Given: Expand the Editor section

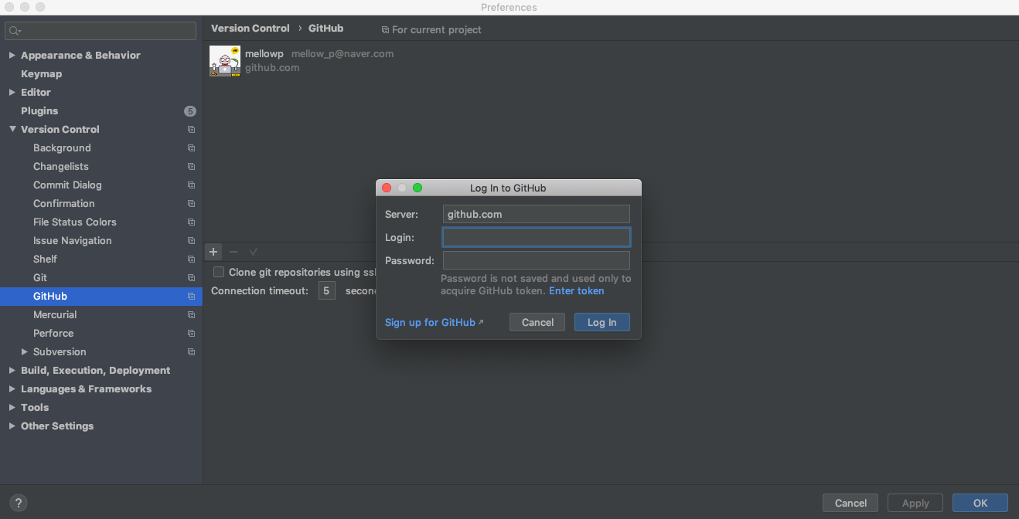Looking at the screenshot, I should tap(12, 93).
